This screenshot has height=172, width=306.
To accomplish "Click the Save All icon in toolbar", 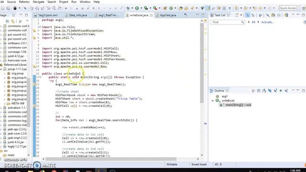I will [8, 8].
